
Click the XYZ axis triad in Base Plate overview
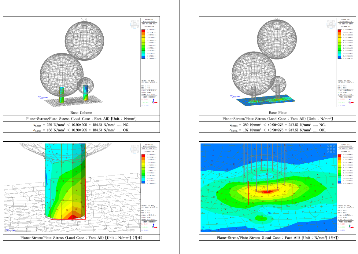(351, 101)
